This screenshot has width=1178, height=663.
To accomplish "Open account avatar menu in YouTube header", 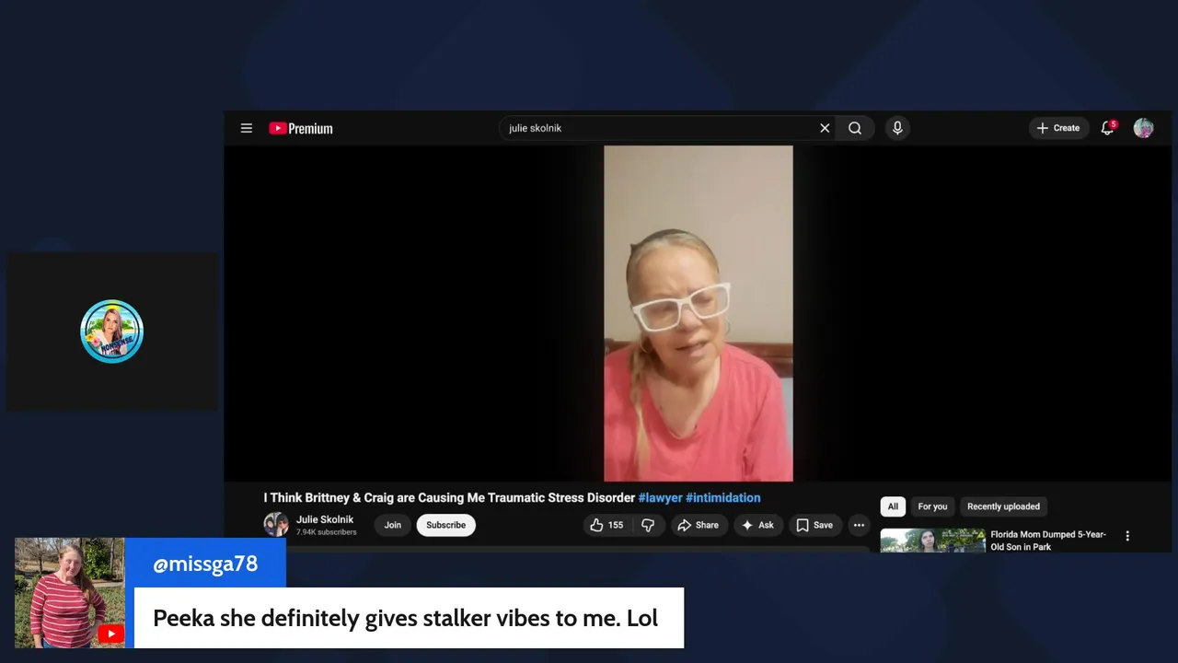I will click(1143, 128).
